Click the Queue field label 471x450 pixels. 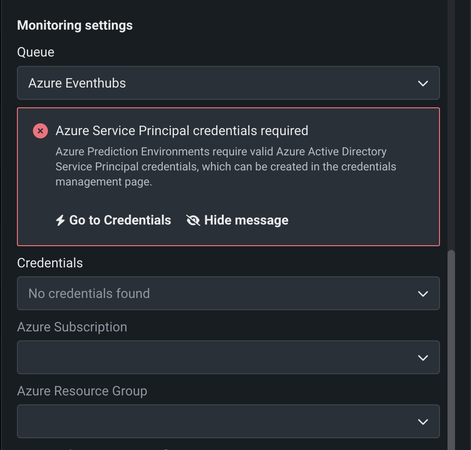pos(36,52)
